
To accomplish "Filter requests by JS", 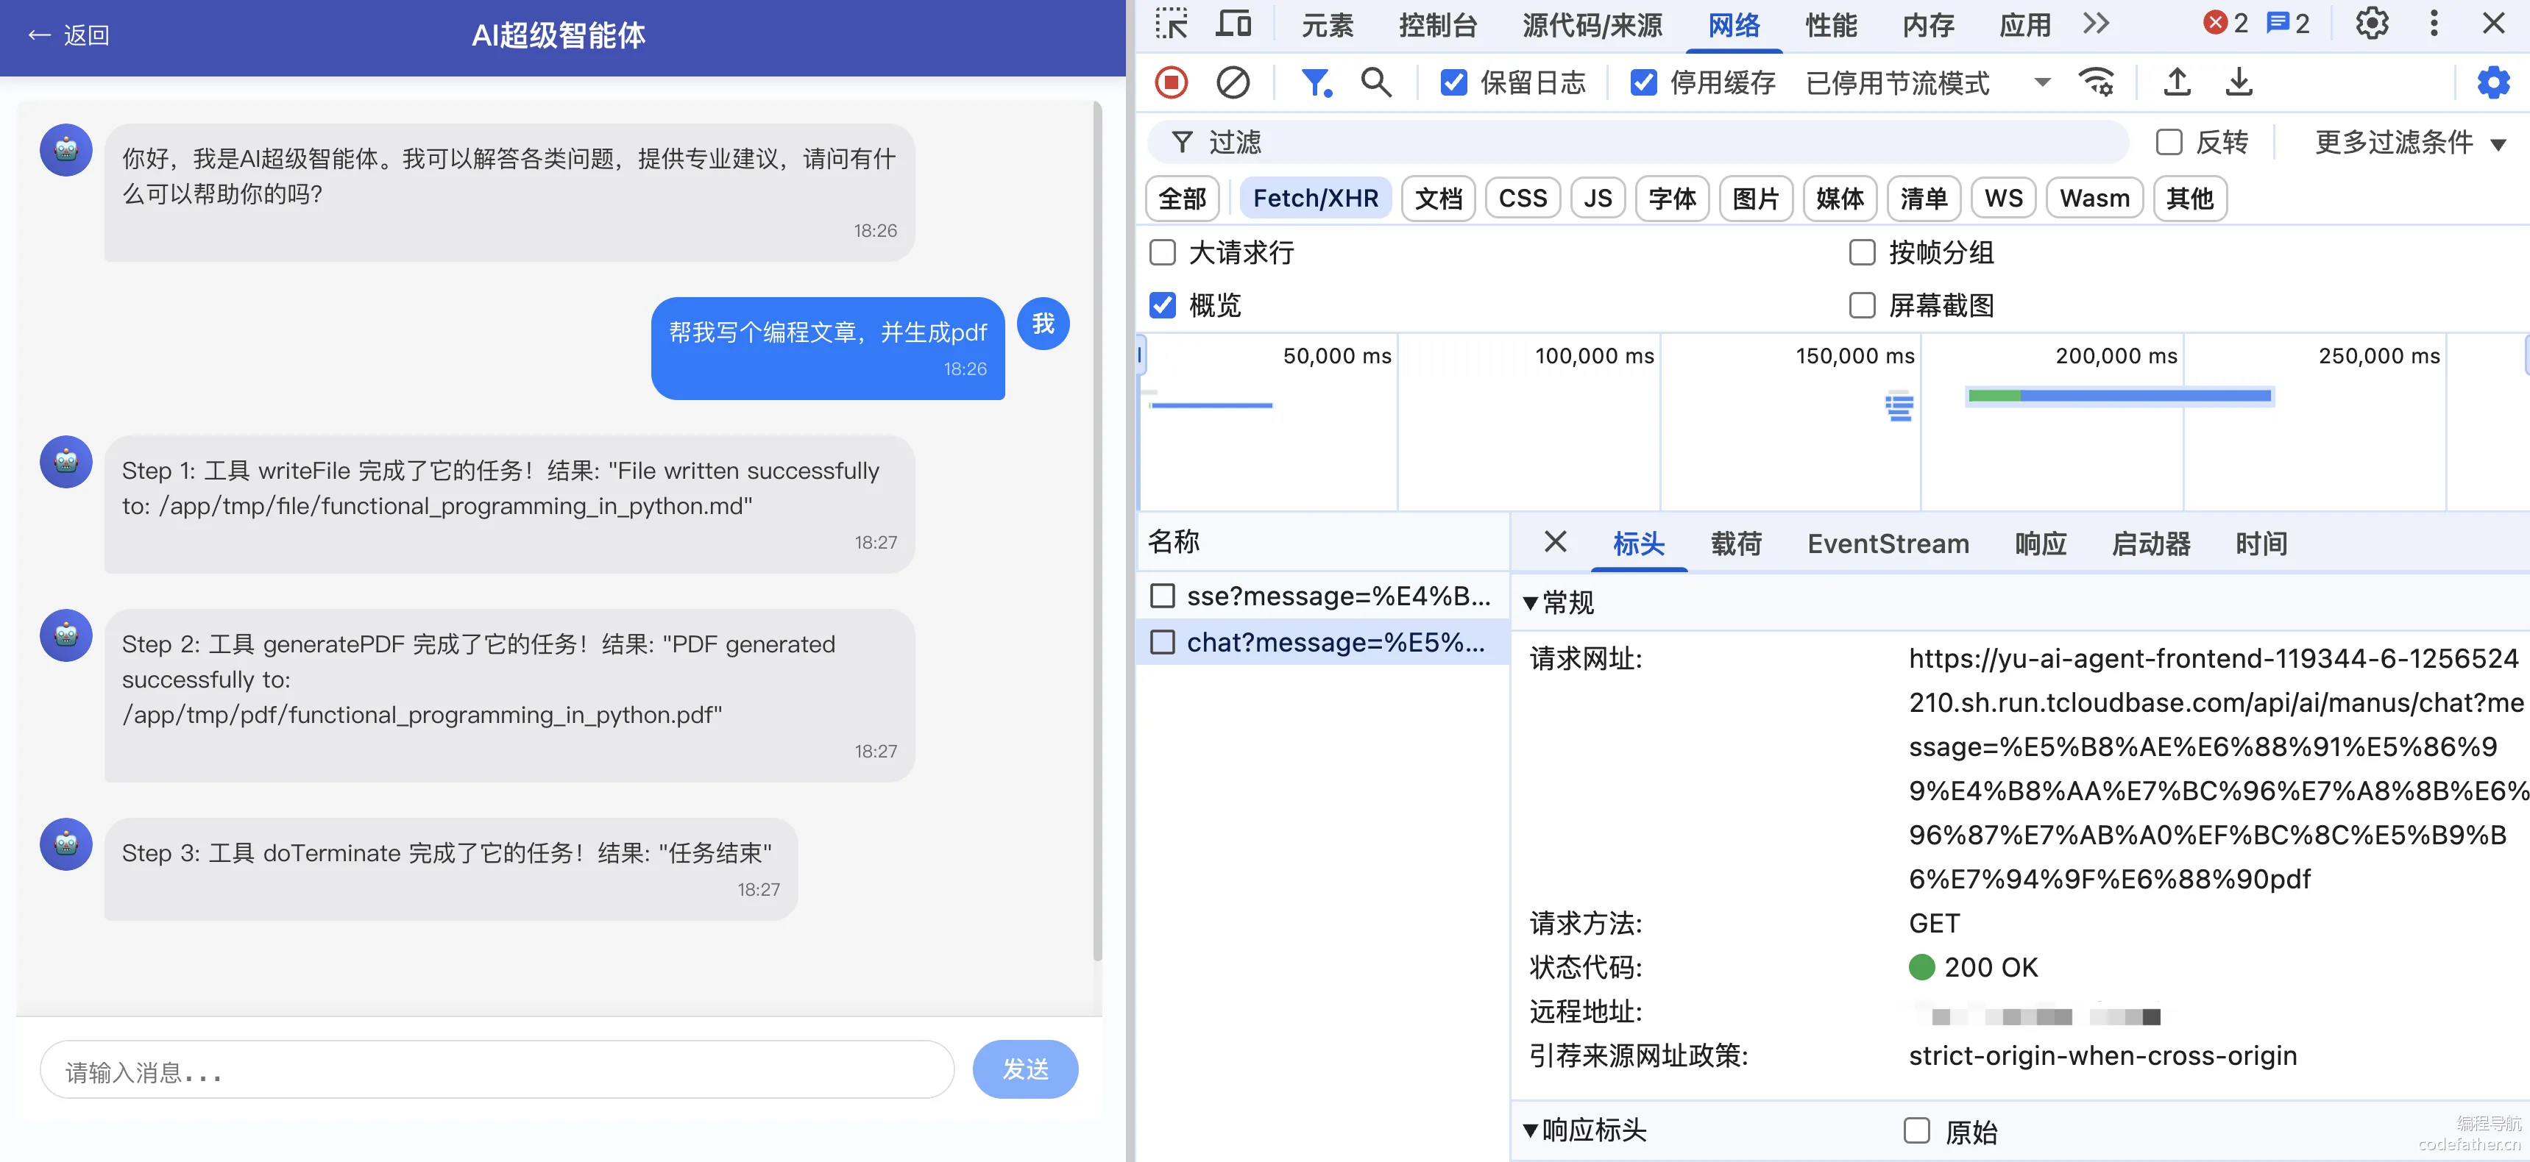I will 1598,199.
